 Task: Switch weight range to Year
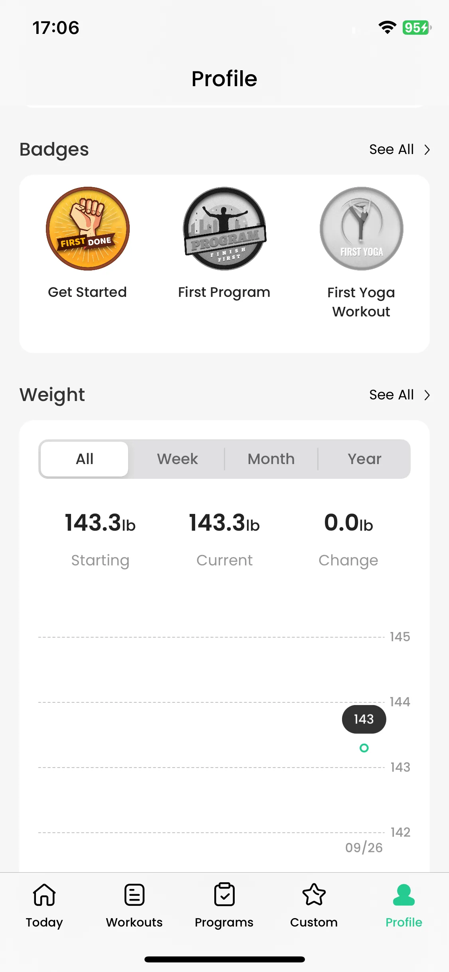coord(364,459)
